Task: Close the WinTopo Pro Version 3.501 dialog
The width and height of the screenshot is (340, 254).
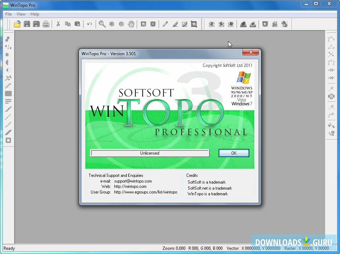Action: click(x=251, y=52)
